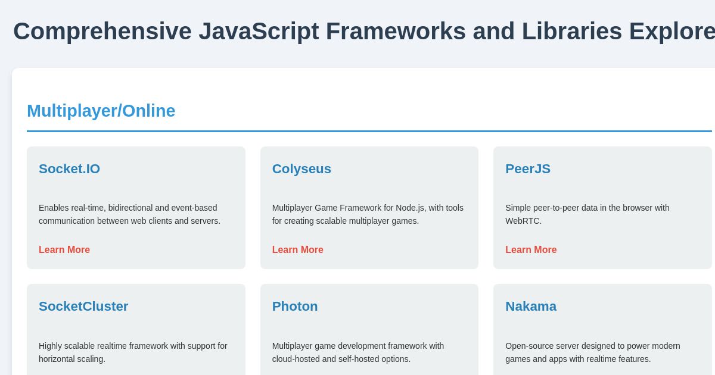This screenshot has height=375, width=715.
Task: Open Learn More link under Socket.IO
Action: click(64, 250)
